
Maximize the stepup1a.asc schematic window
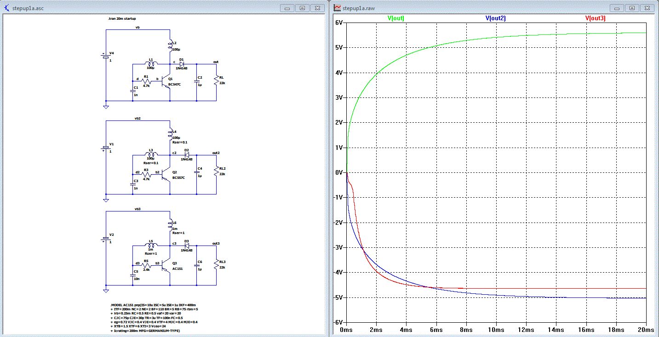(302, 8)
